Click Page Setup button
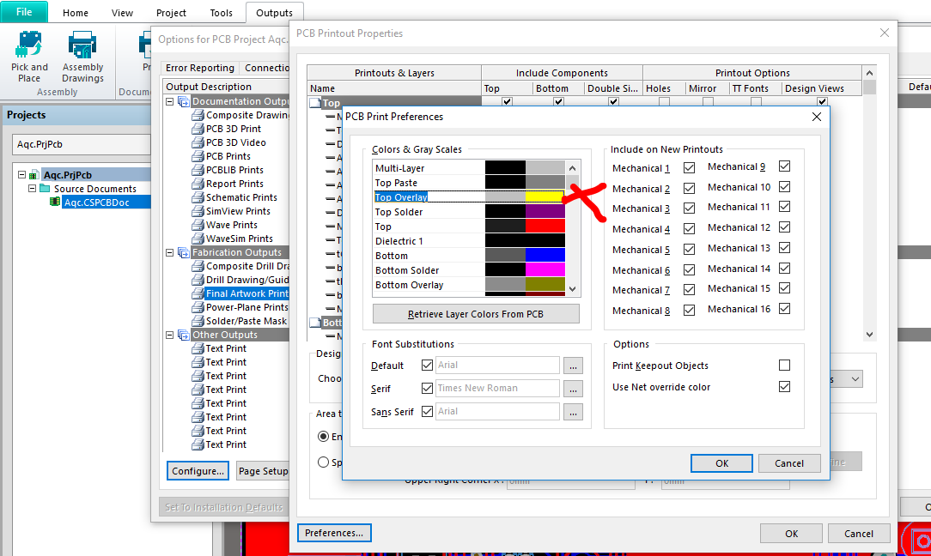 pos(263,471)
